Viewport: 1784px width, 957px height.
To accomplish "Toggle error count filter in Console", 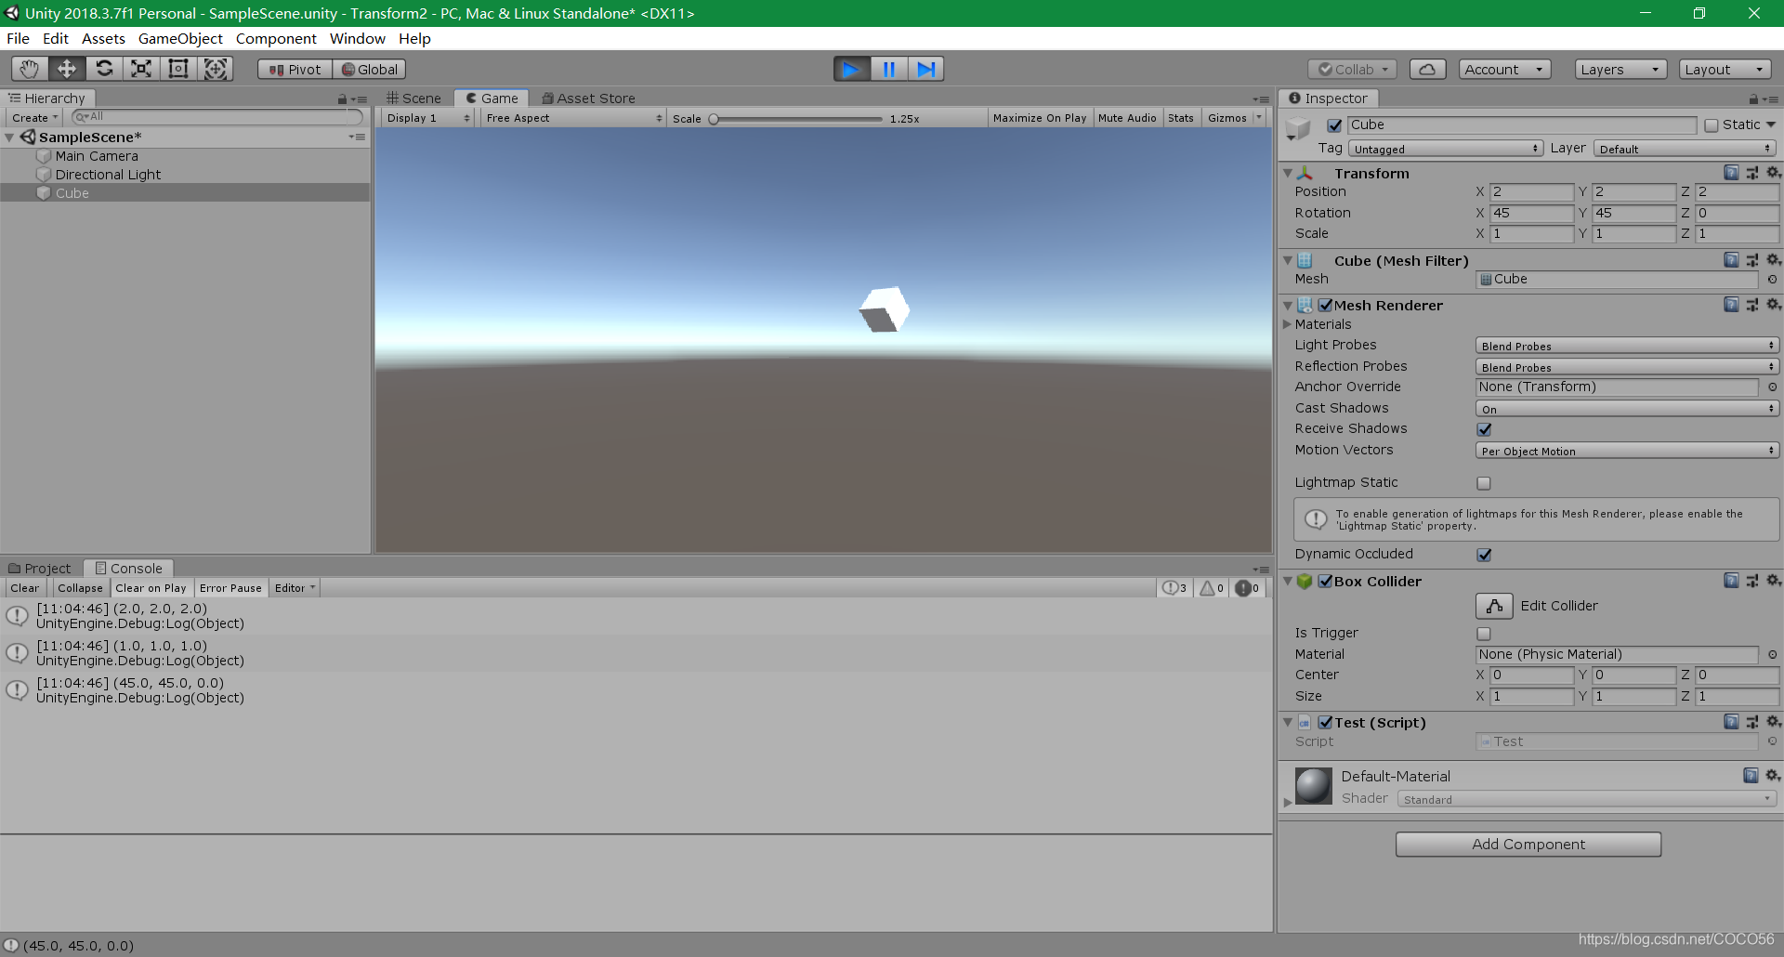I will (x=1247, y=588).
